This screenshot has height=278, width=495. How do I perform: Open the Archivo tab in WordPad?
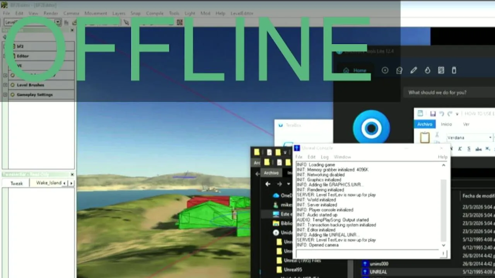click(425, 124)
